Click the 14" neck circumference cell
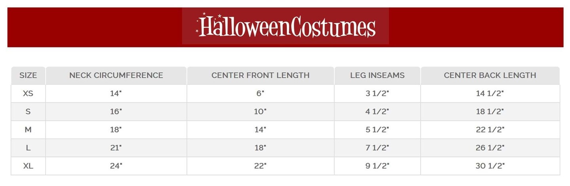Screen dimensions: 570x186 click(x=116, y=93)
